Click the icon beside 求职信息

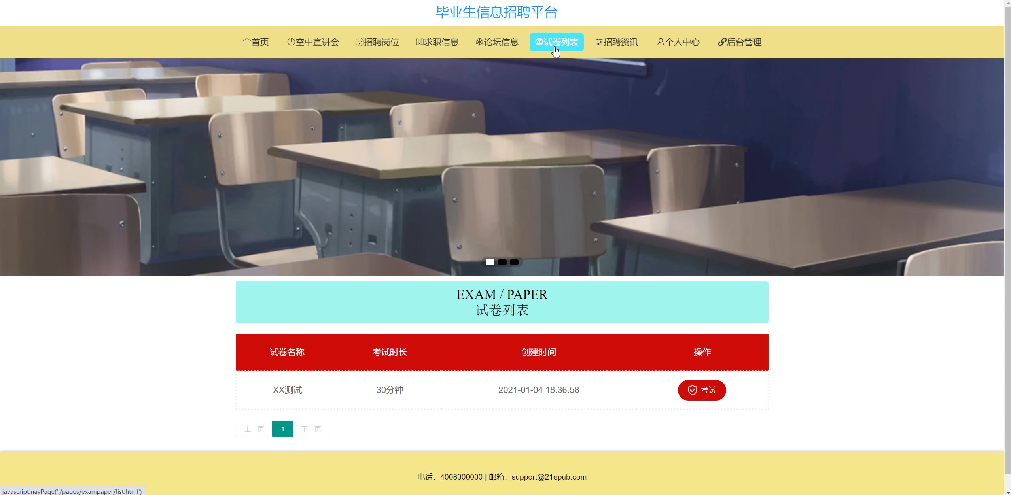coord(420,42)
